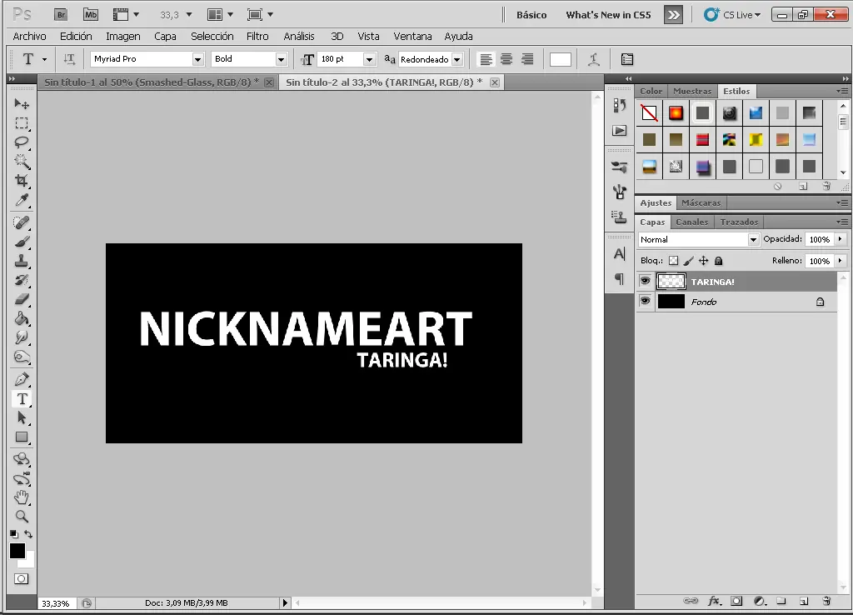Click the text color swatch

[561, 59]
